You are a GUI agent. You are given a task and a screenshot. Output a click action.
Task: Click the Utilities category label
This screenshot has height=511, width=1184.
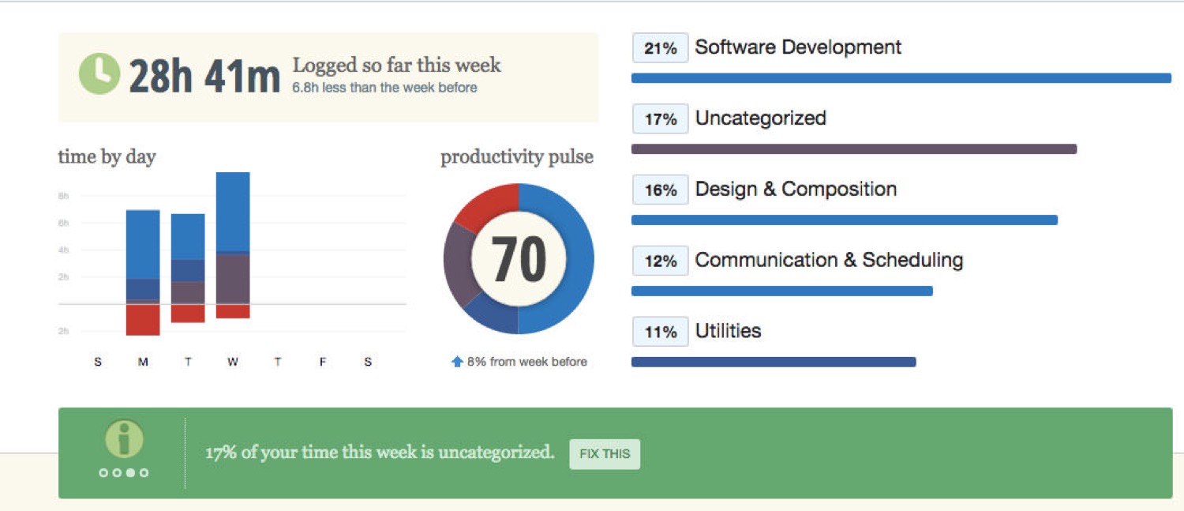click(x=728, y=331)
